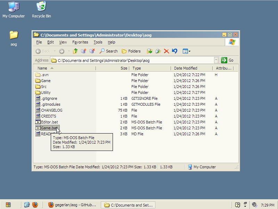Open the Favorites menu
278x209 pixels.
pyautogui.click(x=80, y=42)
